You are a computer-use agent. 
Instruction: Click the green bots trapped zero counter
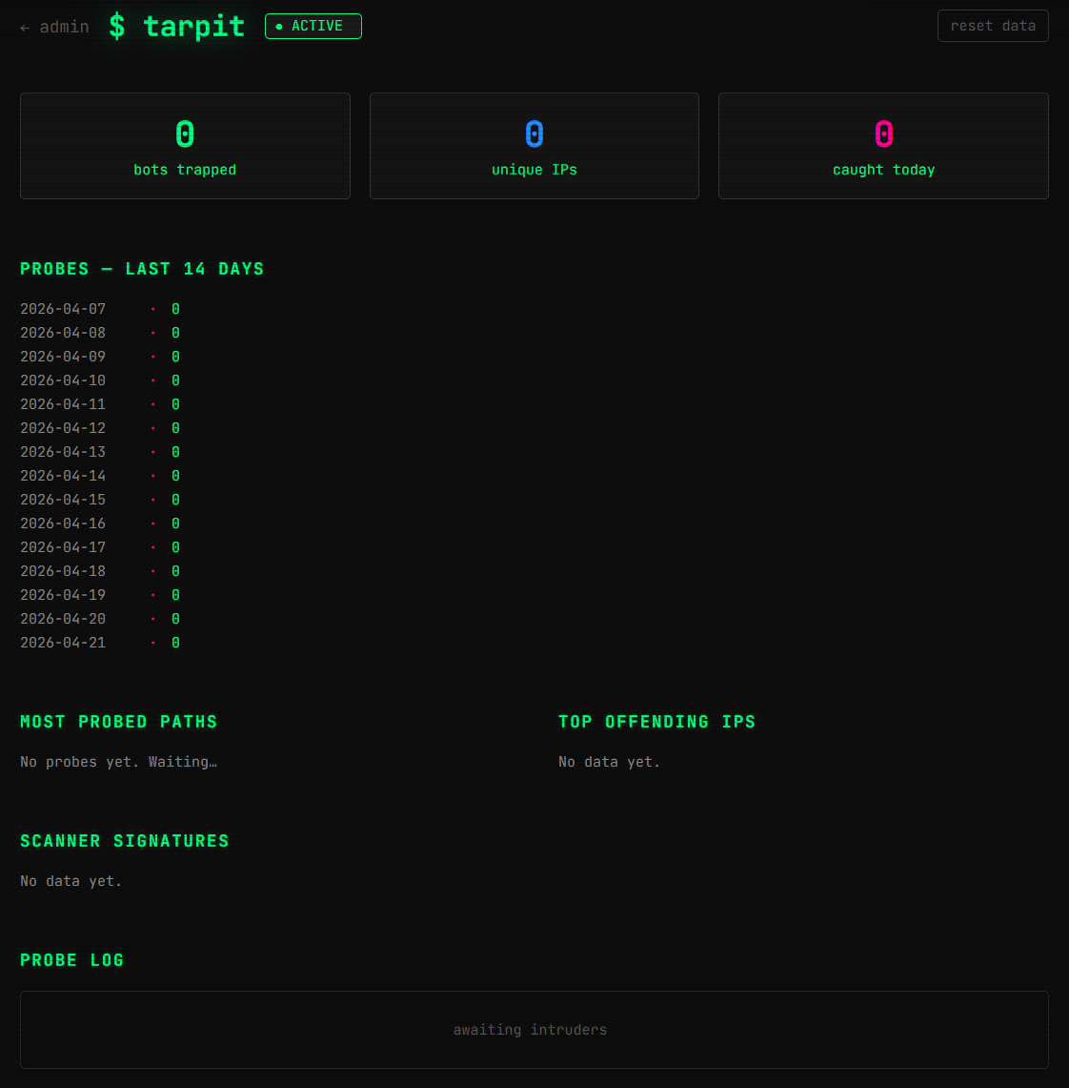[x=185, y=134]
